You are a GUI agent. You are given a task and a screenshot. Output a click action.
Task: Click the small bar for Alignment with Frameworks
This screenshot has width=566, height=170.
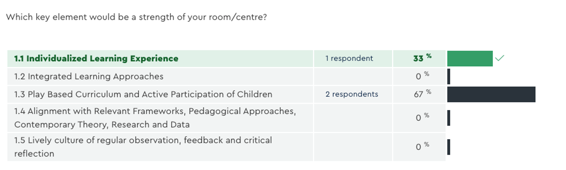coord(449,118)
